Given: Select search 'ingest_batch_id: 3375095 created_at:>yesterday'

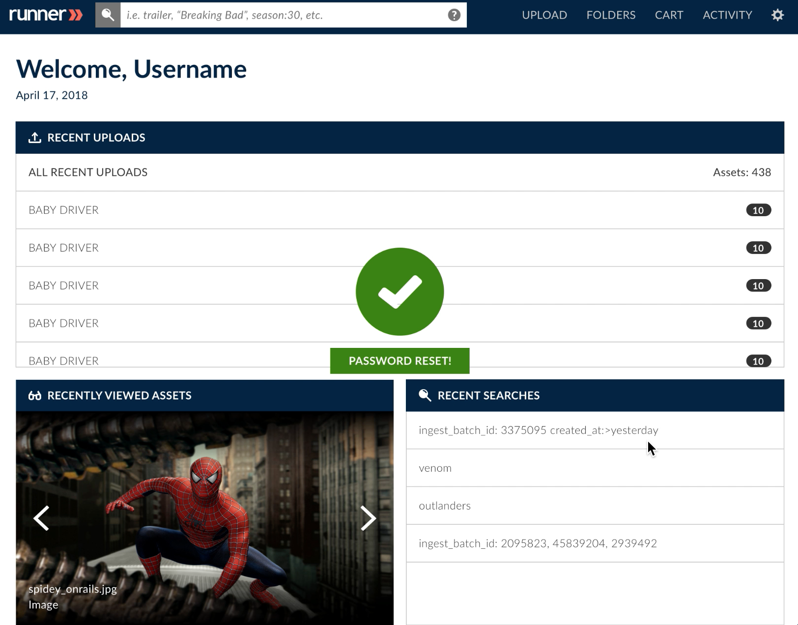Looking at the screenshot, I should pyautogui.click(x=595, y=430).
